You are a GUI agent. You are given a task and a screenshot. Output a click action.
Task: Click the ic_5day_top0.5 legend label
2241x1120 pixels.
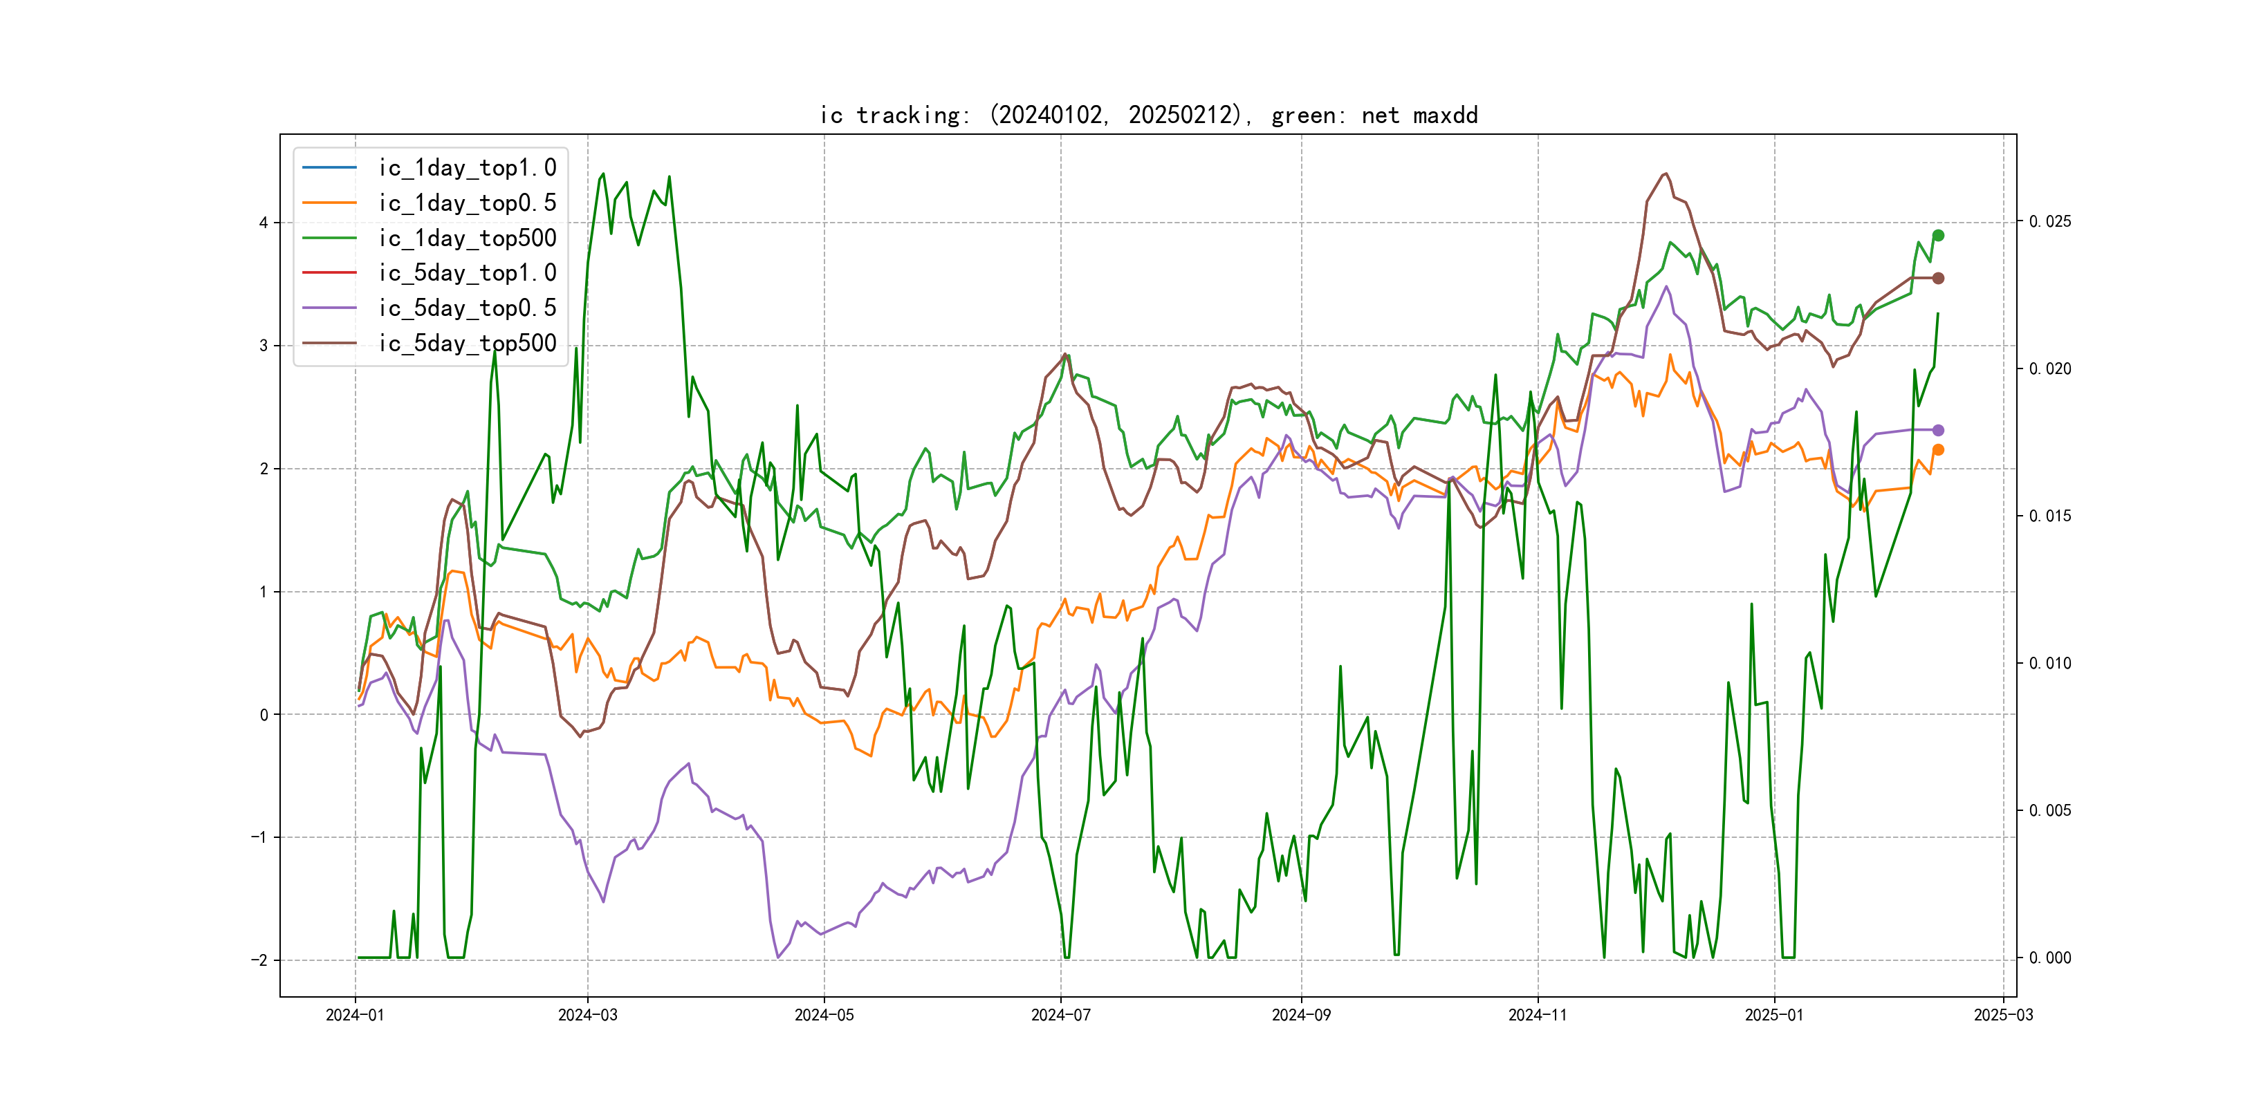pos(467,308)
